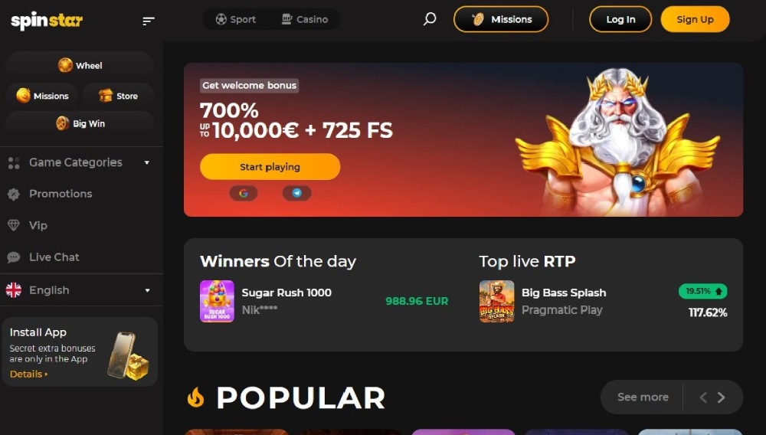Click the spinstar logo

[47, 21]
